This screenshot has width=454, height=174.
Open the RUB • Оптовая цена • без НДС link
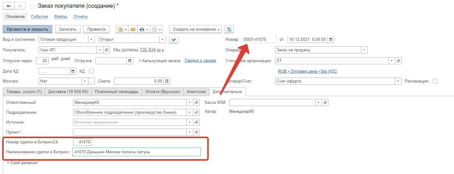click(x=307, y=71)
